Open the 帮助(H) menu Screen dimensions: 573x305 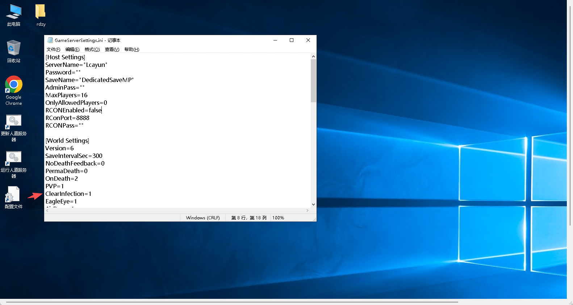pyautogui.click(x=131, y=50)
